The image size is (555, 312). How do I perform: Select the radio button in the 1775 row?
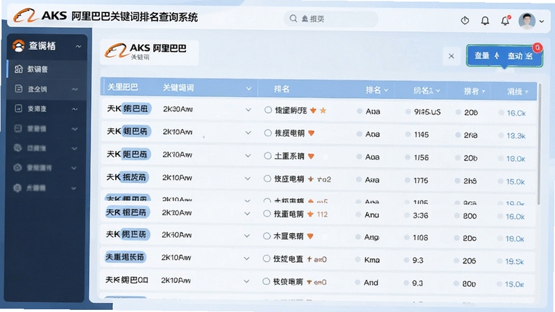pos(267,179)
